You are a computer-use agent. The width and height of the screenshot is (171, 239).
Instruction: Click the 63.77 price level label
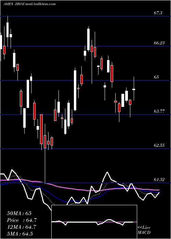pos(159,111)
